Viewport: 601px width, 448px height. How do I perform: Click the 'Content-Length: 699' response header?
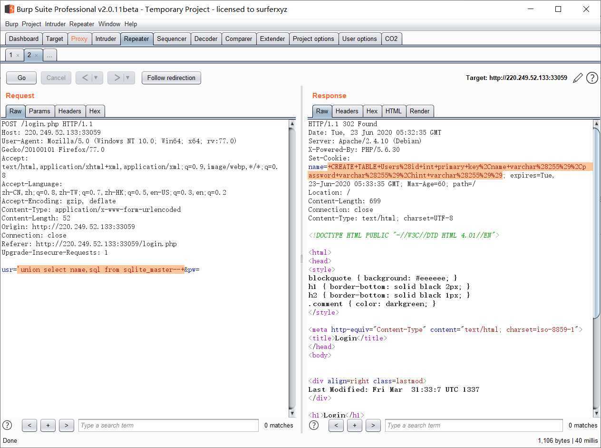point(345,201)
